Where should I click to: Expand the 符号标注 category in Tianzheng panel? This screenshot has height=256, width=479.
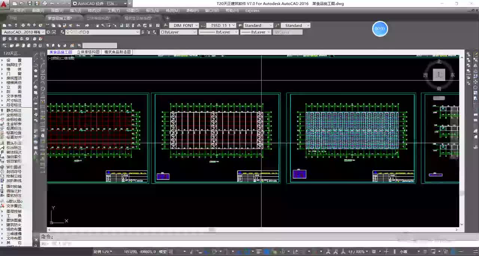point(13,105)
